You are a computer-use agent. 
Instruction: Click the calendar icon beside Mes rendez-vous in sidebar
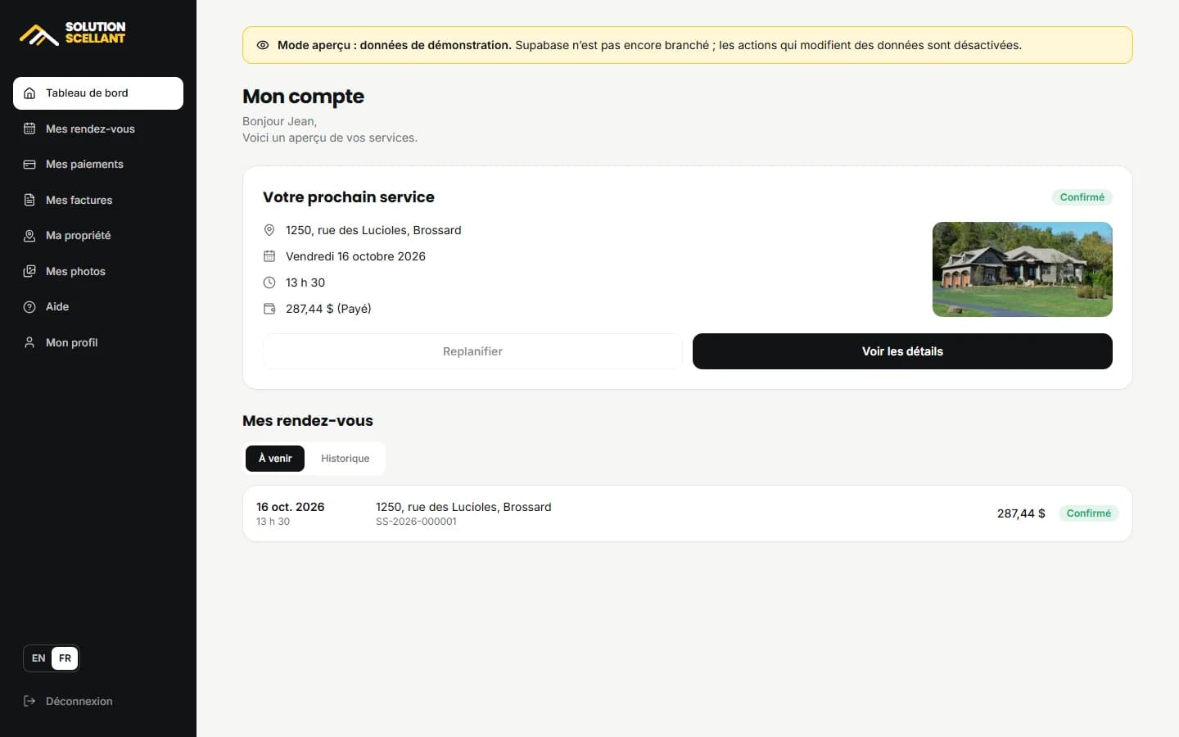[29, 129]
